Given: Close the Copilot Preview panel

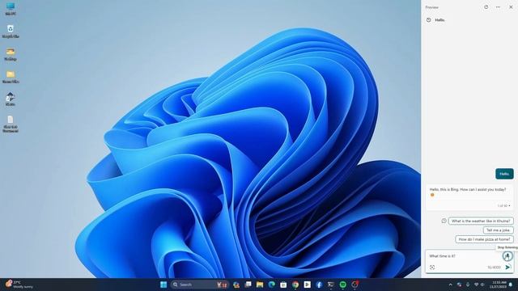Looking at the screenshot, I should click(x=511, y=7).
